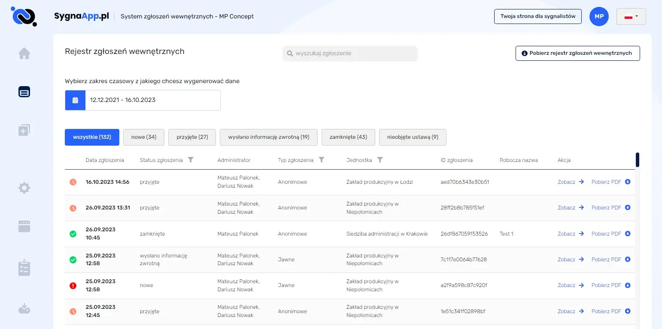Click Zobacz arrow icon for 26df867059f53526 row
The width and height of the screenshot is (662, 329).
[581, 234]
